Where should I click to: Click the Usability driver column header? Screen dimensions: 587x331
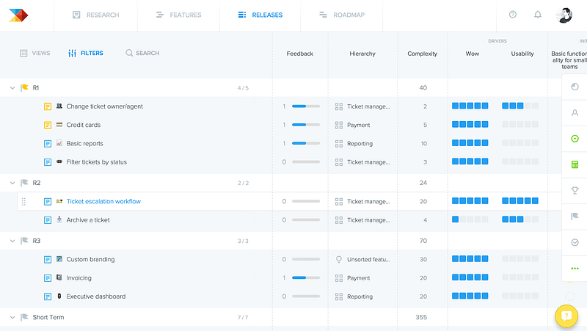pyautogui.click(x=522, y=54)
